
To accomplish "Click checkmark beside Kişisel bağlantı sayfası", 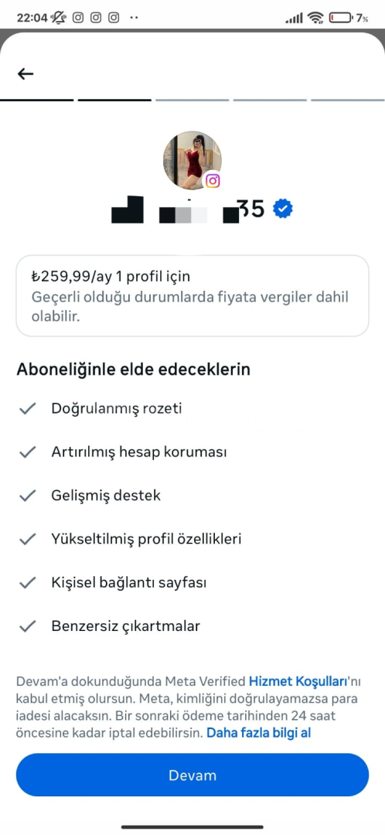I will (x=27, y=583).
